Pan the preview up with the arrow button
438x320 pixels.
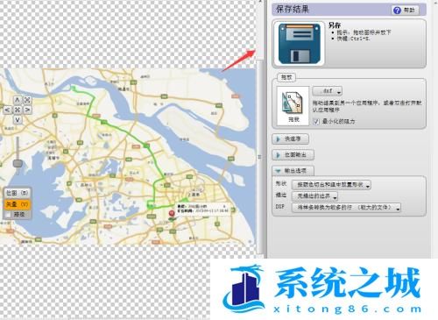(x=18, y=100)
